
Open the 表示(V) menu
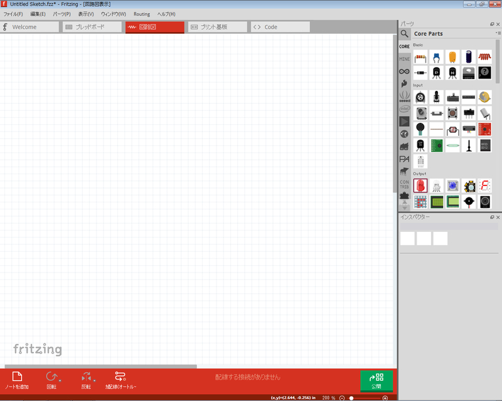[86, 14]
